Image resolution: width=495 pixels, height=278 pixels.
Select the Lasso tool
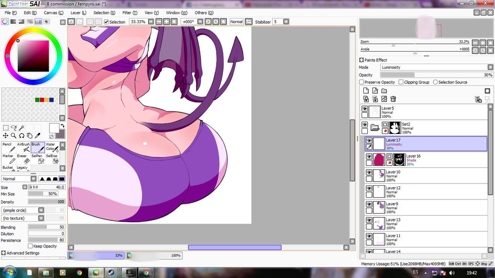(x=14, y=128)
